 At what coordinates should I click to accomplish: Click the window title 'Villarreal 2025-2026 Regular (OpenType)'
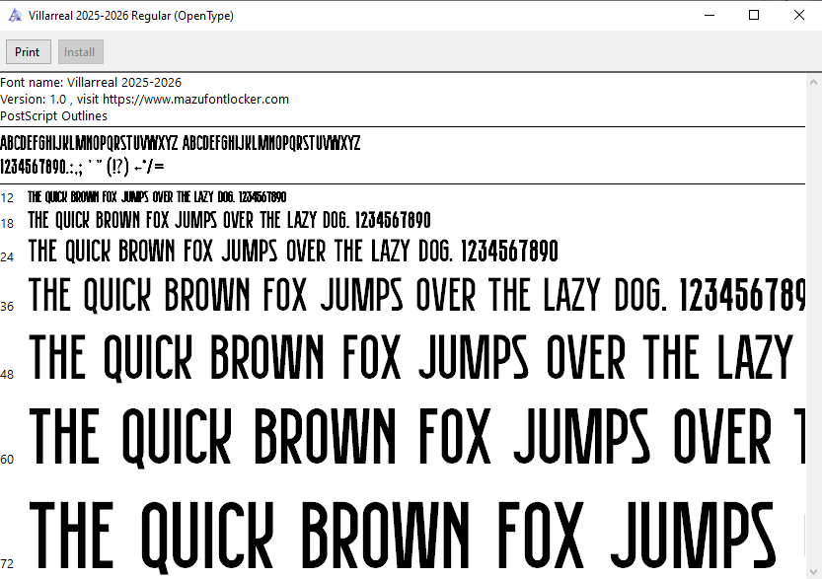pyautogui.click(x=132, y=16)
